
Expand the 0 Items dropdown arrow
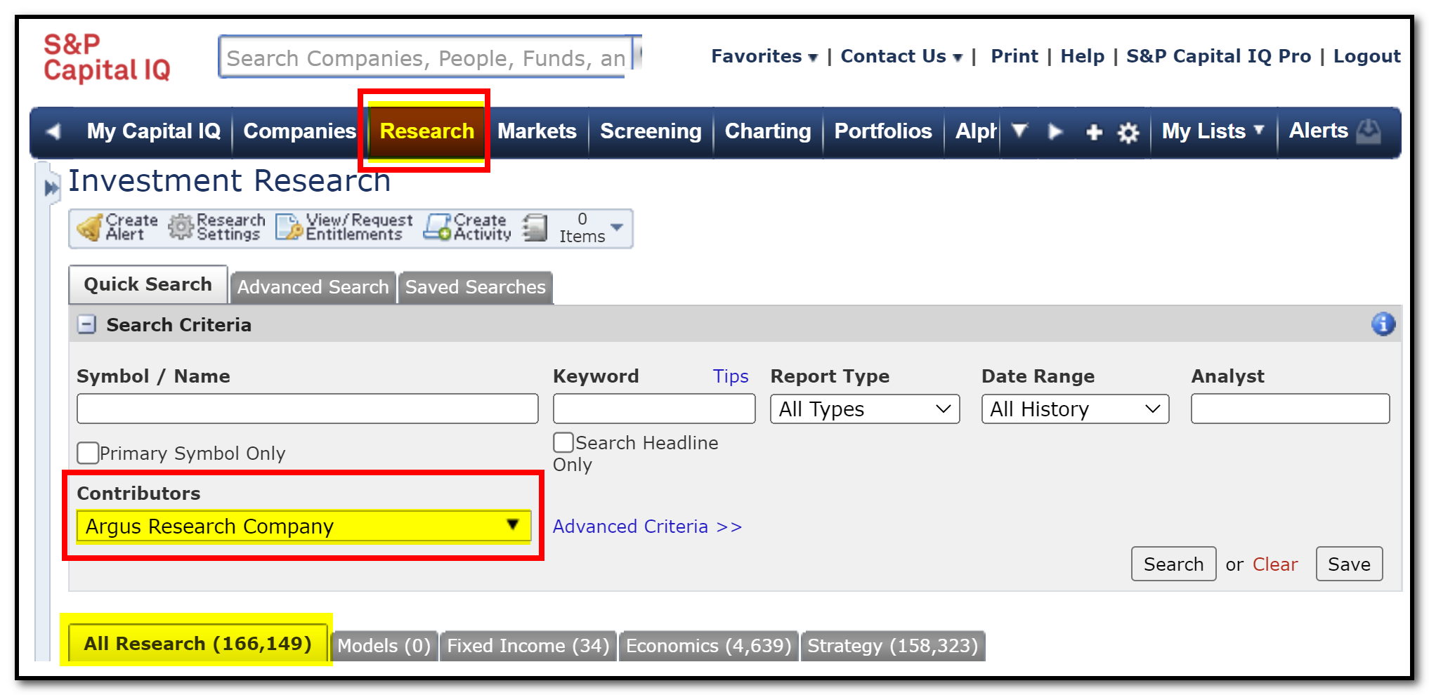[x=617, y=227]
